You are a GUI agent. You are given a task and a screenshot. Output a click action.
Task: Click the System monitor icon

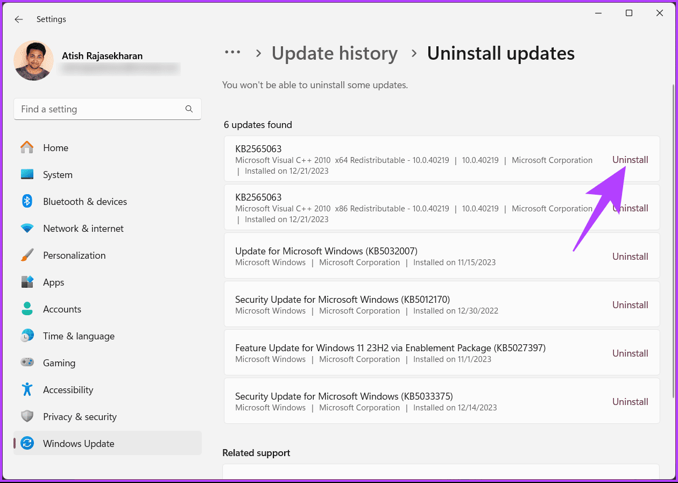click(x=27, y=174)
